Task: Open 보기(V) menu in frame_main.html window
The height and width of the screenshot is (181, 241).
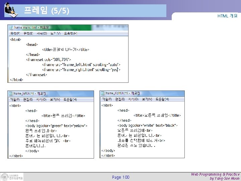Action: 55,34
